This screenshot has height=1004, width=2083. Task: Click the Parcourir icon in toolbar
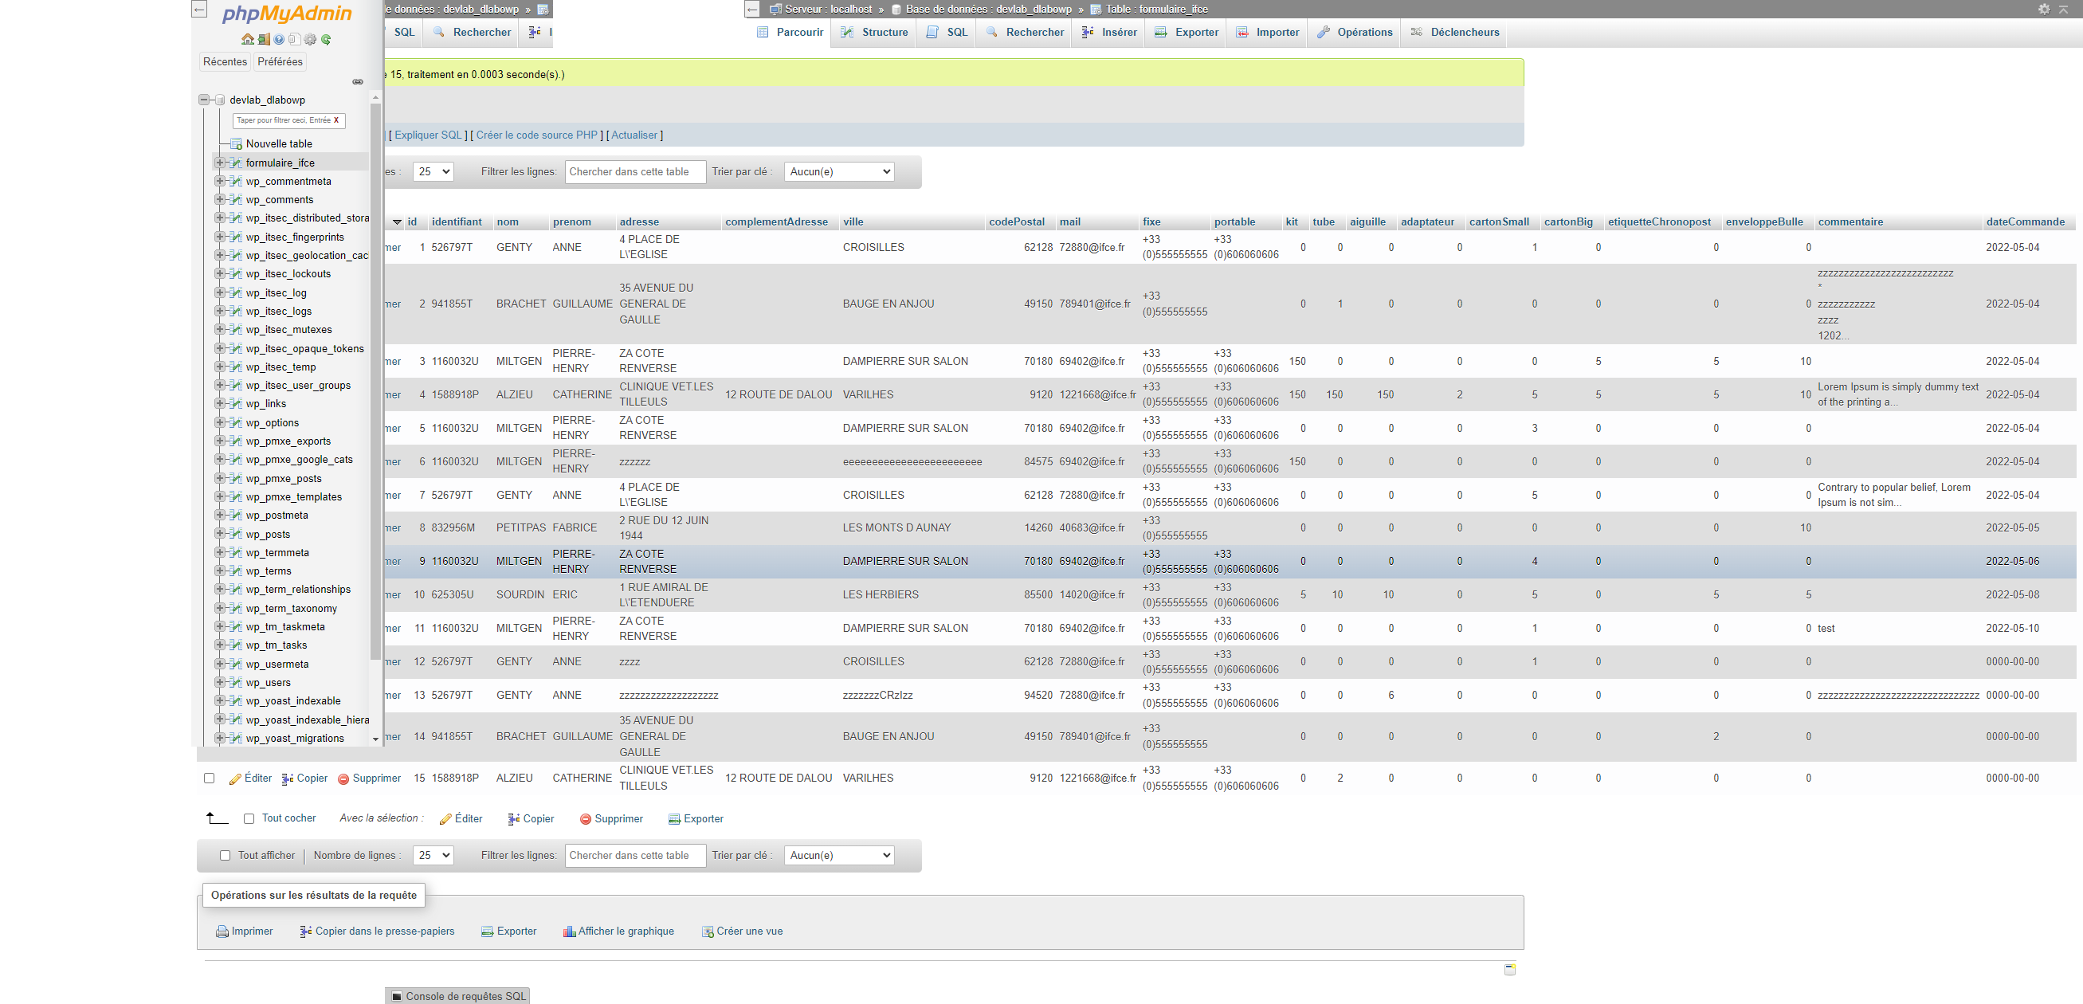tap(760, 32)
